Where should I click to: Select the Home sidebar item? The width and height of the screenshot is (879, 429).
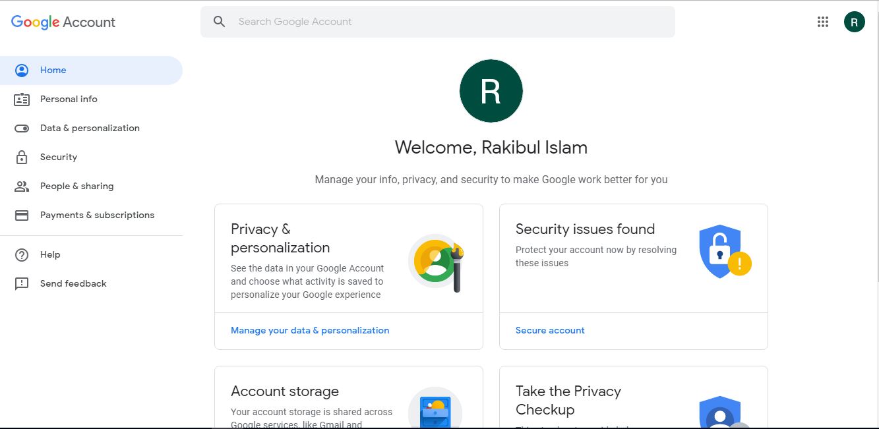pyautogui.click(x=53, y=71)
